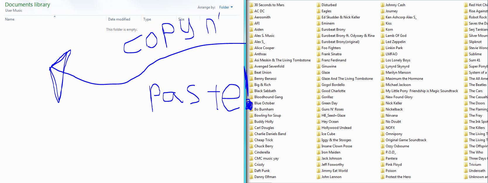Select the 30 Seconds to Mars folder icon
Screen dimensions: 488x183
pos(251,5)
